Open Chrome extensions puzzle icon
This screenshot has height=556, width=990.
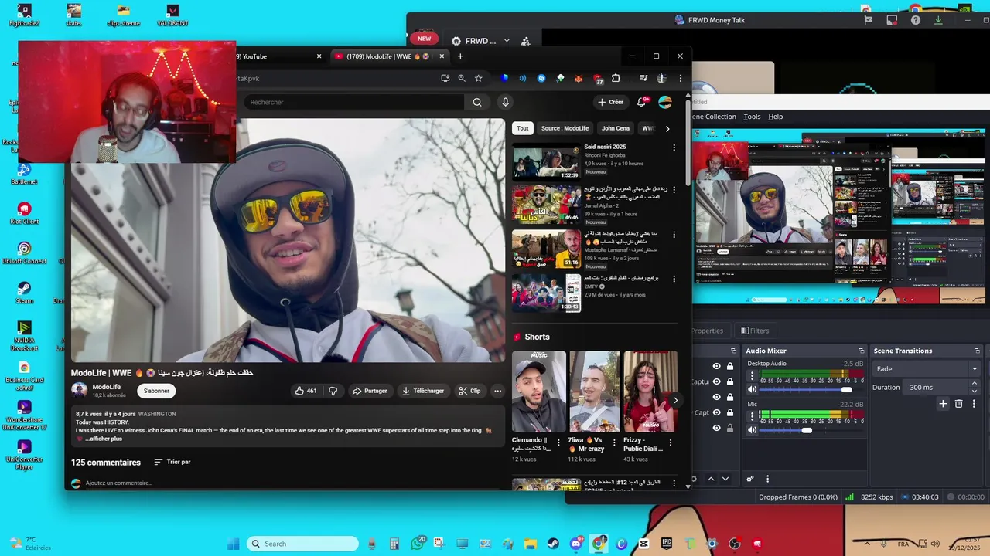(x=616, y=78)
